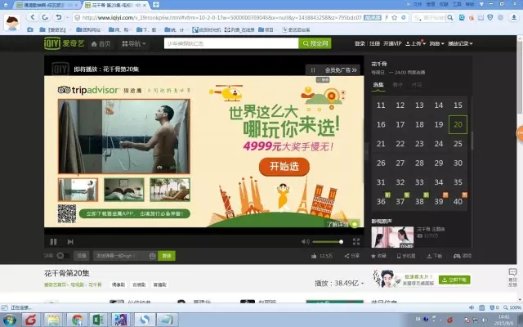This screenshot has height=327, width=523.
Task: Open Excel from the Windows taskbar
Action: 96,319
